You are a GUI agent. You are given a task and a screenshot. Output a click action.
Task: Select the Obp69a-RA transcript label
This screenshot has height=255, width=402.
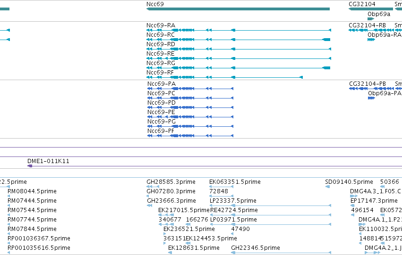(x=385, y=35)
